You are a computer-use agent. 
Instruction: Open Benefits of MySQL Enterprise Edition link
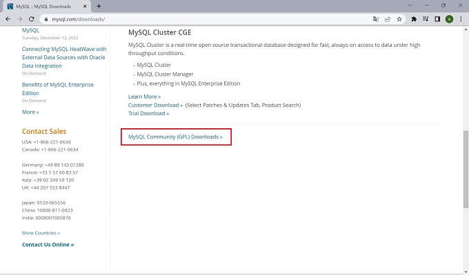[x=58, y=89]
